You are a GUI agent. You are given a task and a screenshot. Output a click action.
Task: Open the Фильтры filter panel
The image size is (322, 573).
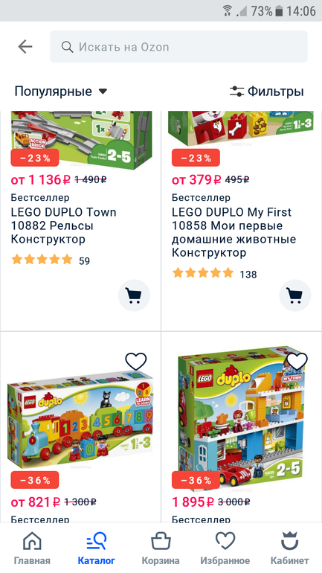coord(266,91)
